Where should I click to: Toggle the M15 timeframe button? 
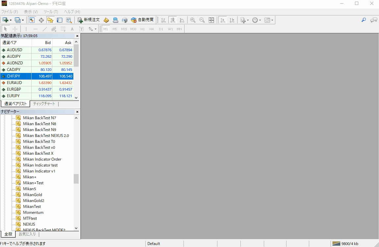tap(124, 29)
